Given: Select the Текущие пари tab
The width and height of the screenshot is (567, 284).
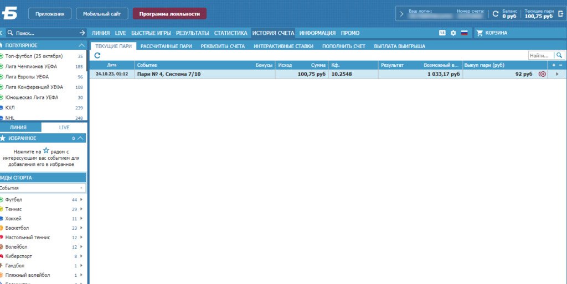Looking at the screenshot, I should [114, 46].
